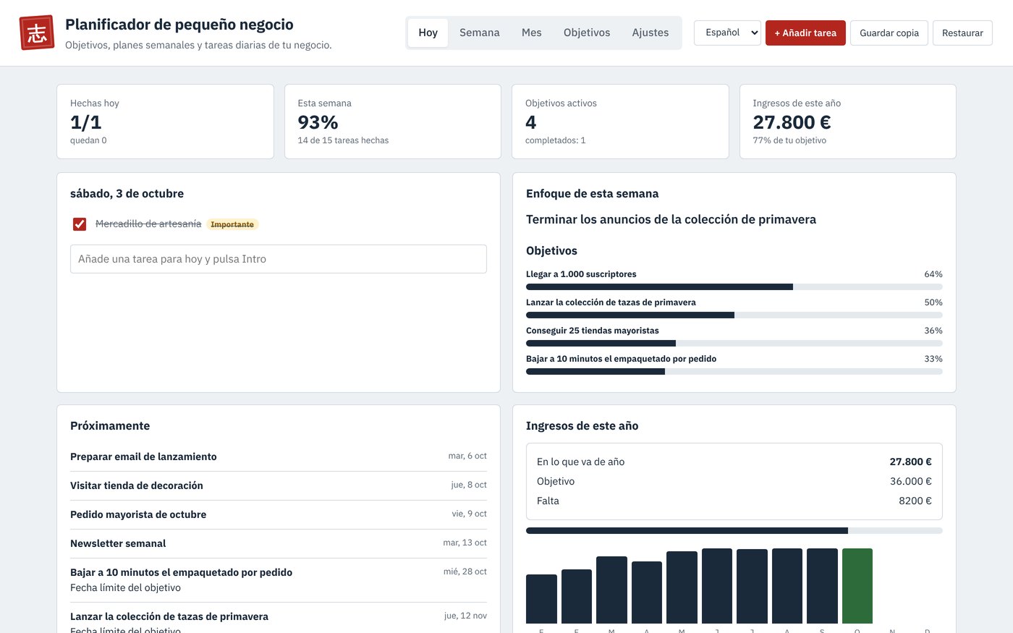Focus the add task for today field
Screen dimensions: 1013x633
coord(279,259)
